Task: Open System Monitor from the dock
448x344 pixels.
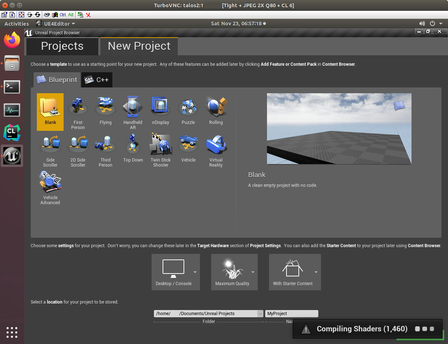Action: click(12, 110)
